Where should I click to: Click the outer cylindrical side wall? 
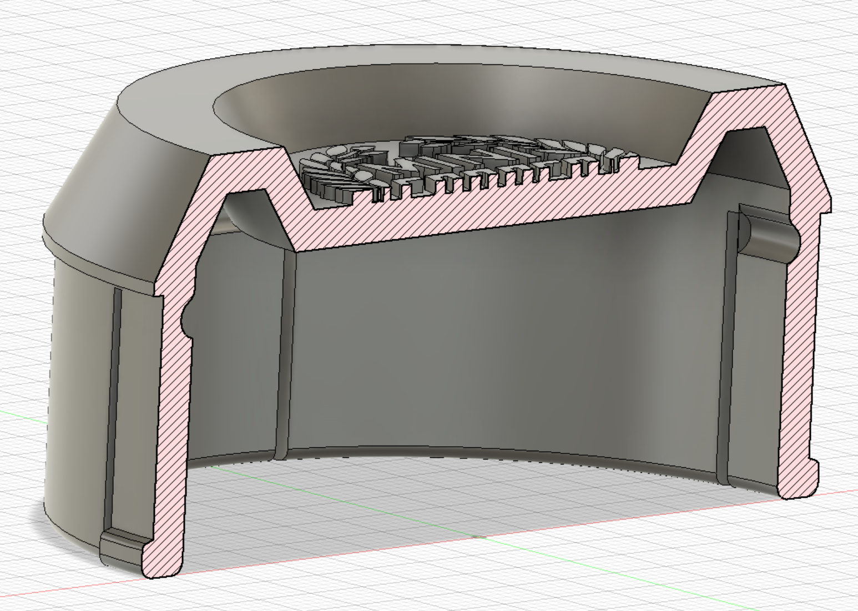78,388
